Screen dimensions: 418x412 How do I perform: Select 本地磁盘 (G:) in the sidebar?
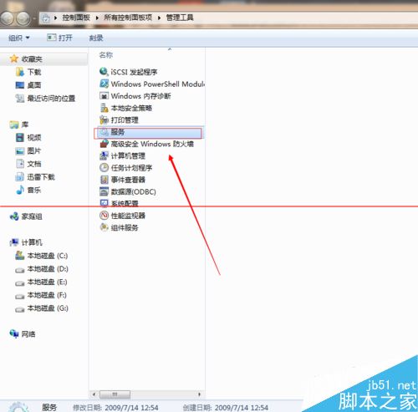tap(42, 308)
